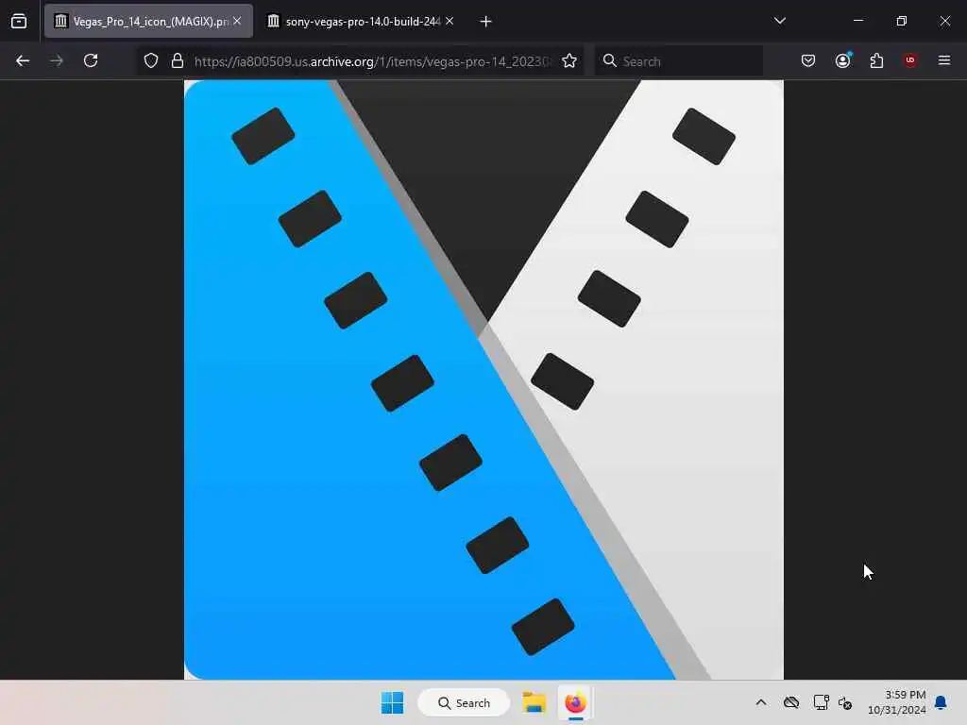
Task: Close the Firefox window
Action: [x=944, y=21]
